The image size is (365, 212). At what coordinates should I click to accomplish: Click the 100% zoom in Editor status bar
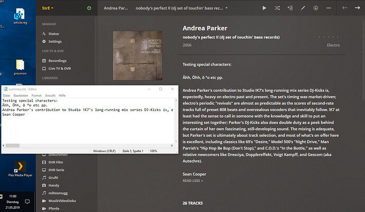[x=153, y=151]
